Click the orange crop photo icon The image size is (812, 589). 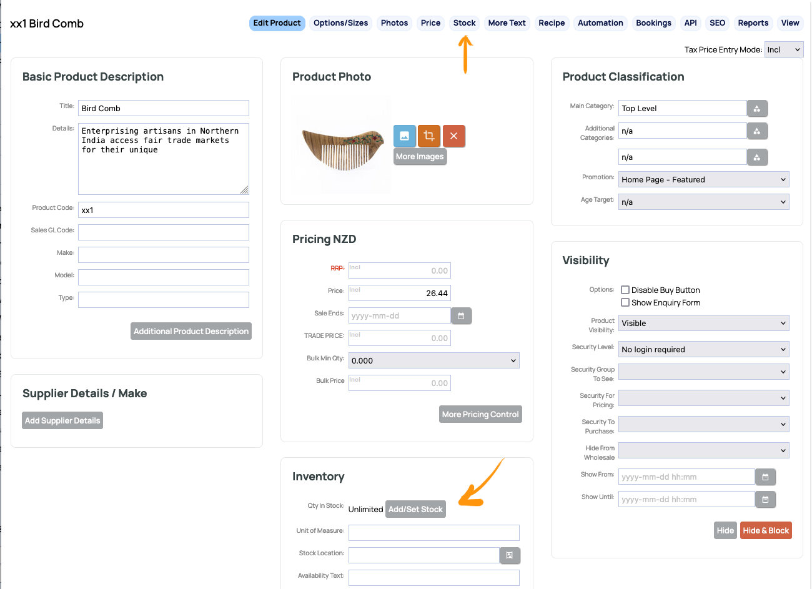click(x=429, y=136)
